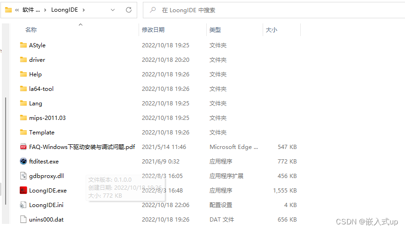Click the Template folder icon
The width and height of the screenshot is (405, 230).
(23, 133)
